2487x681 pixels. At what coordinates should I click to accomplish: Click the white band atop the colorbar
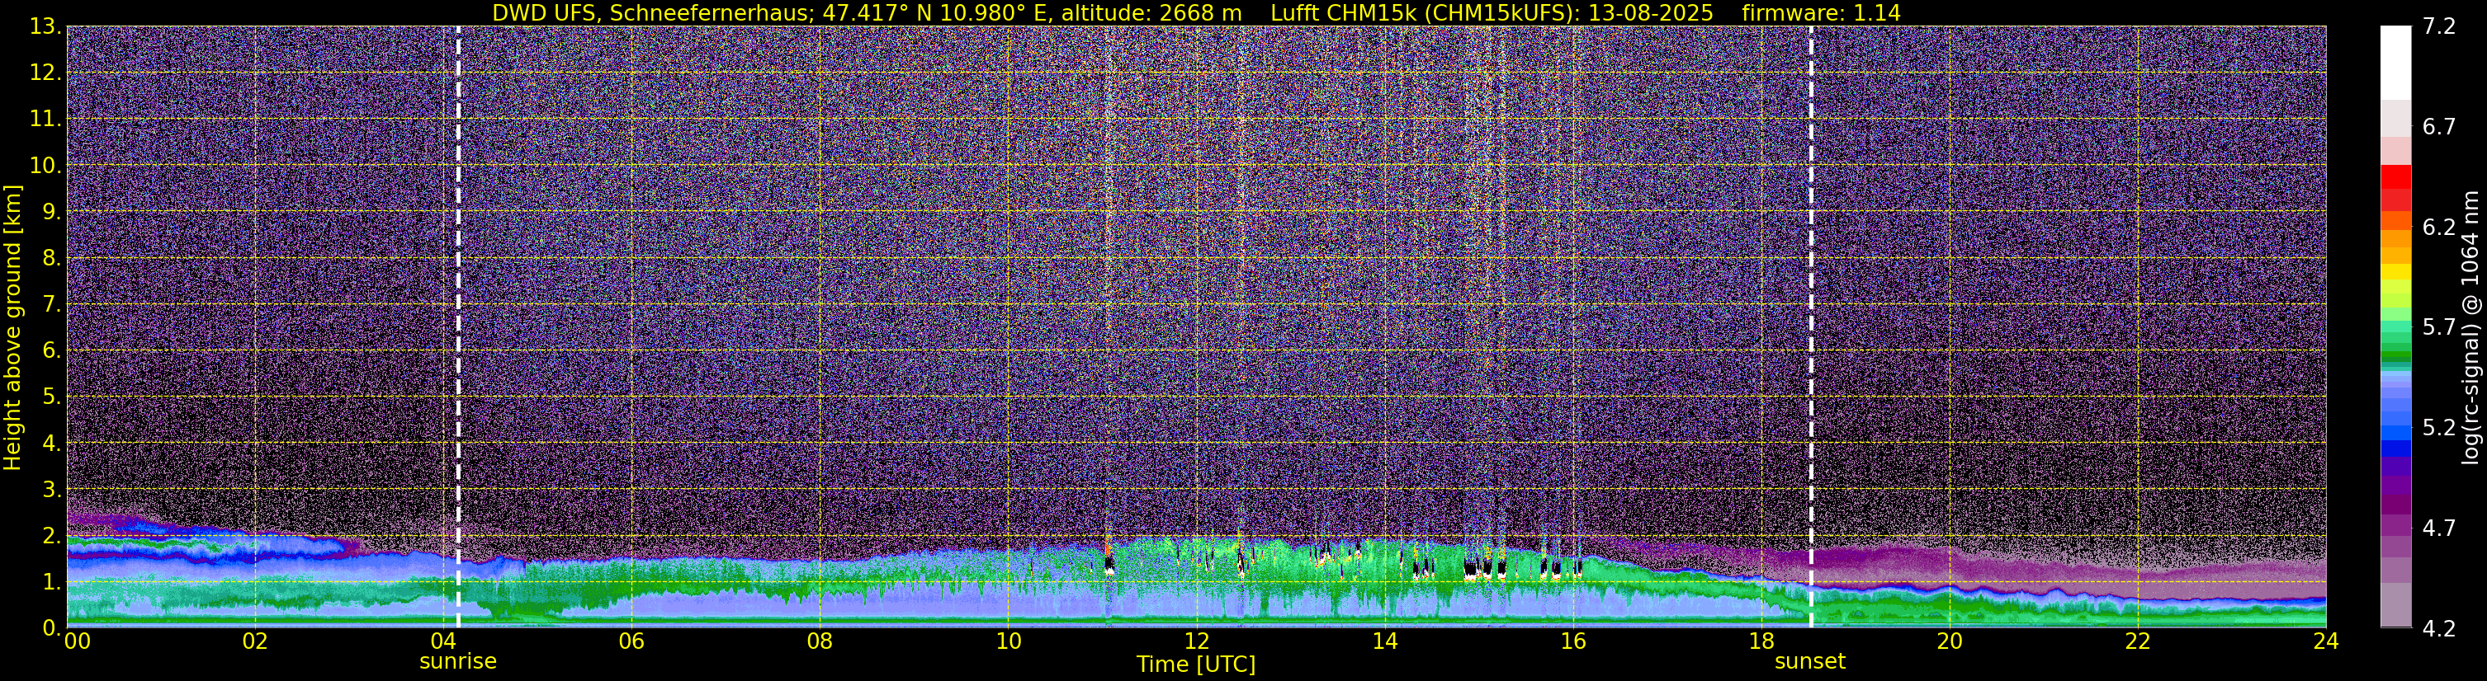click(x=2395, y=63)
